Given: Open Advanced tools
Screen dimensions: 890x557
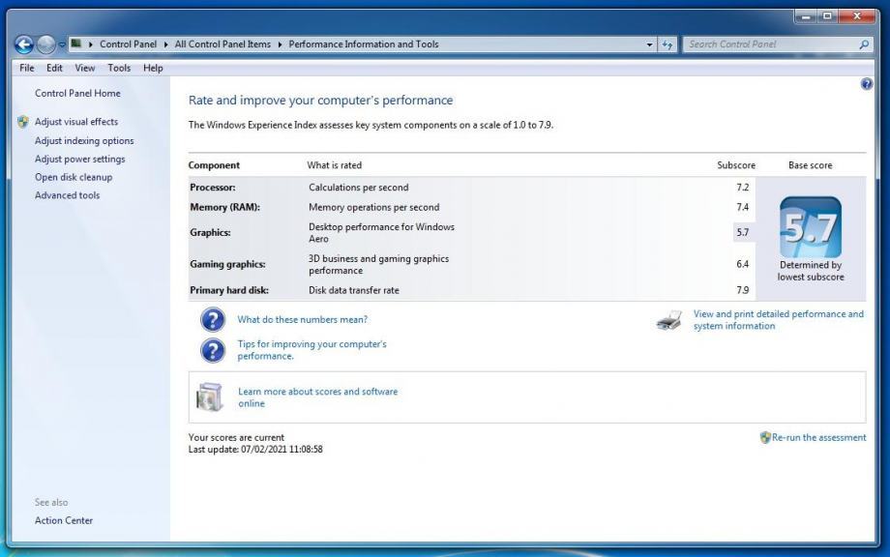Looking at the screenshot, I should [68, 195].
